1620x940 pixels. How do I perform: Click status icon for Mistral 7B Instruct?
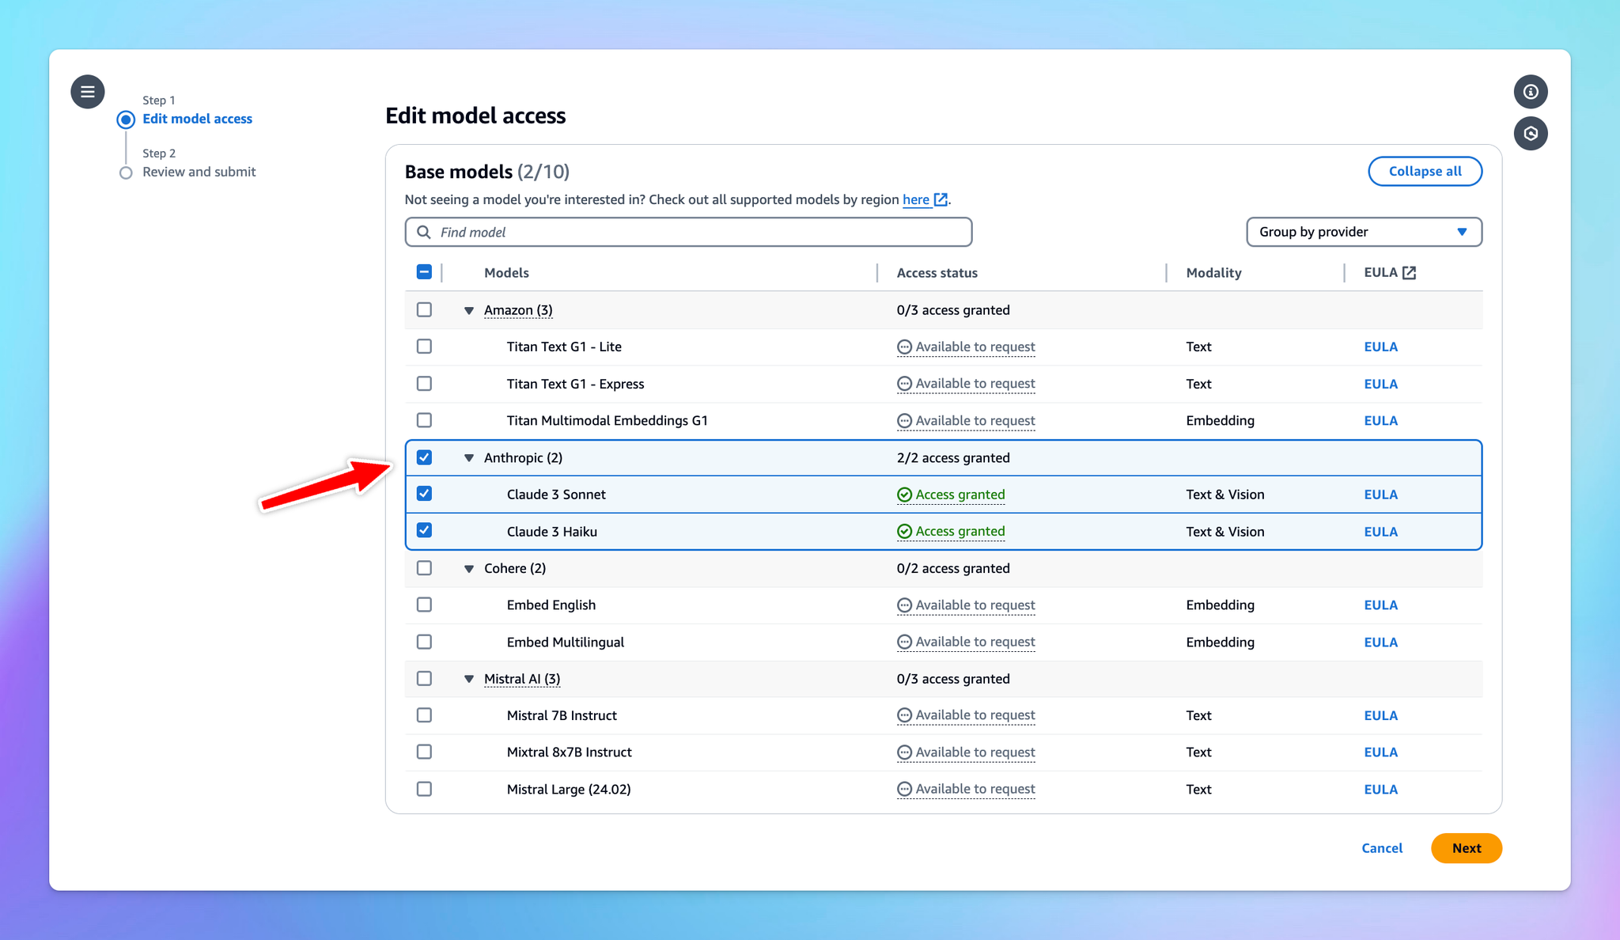tap(904, 715)
